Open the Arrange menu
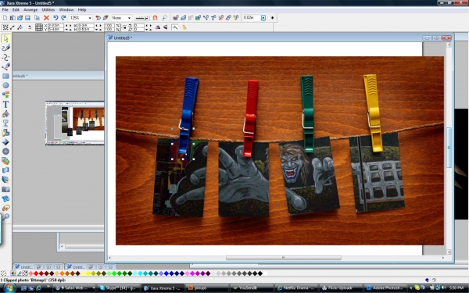The image size is (469, 293). 30,10
